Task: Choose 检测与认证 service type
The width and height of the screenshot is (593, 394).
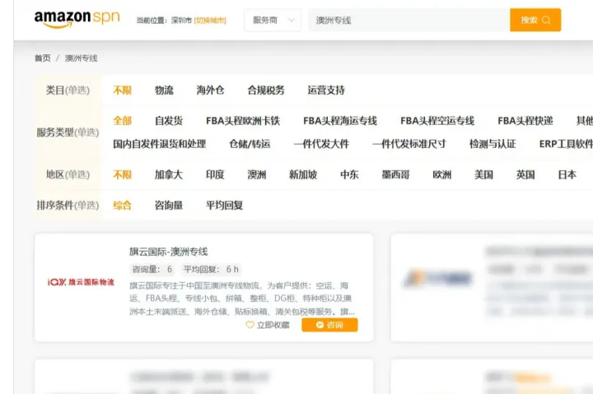Action: pyautogui.click(x=493, y=144)
